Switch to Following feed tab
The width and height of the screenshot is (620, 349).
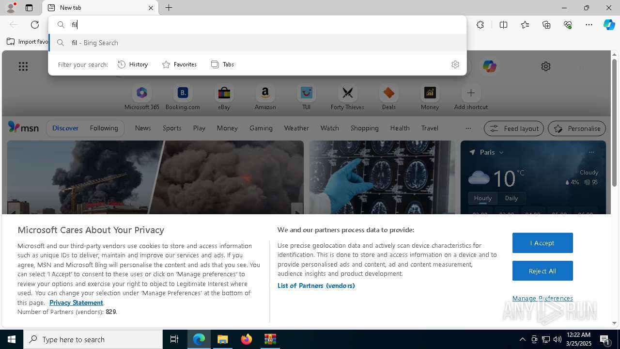tap(104, 128)
